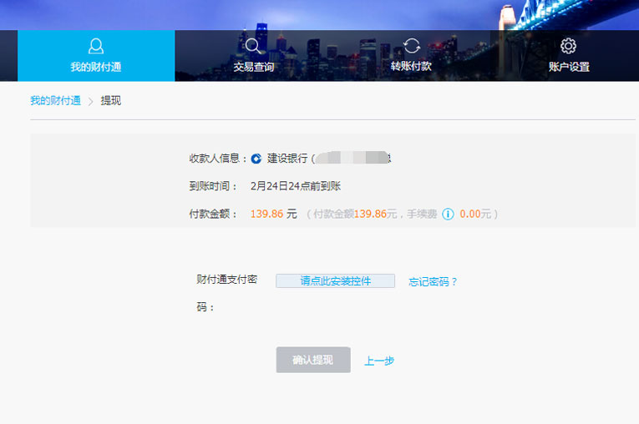Click the info icon beside 手续费

pos(448,215)
